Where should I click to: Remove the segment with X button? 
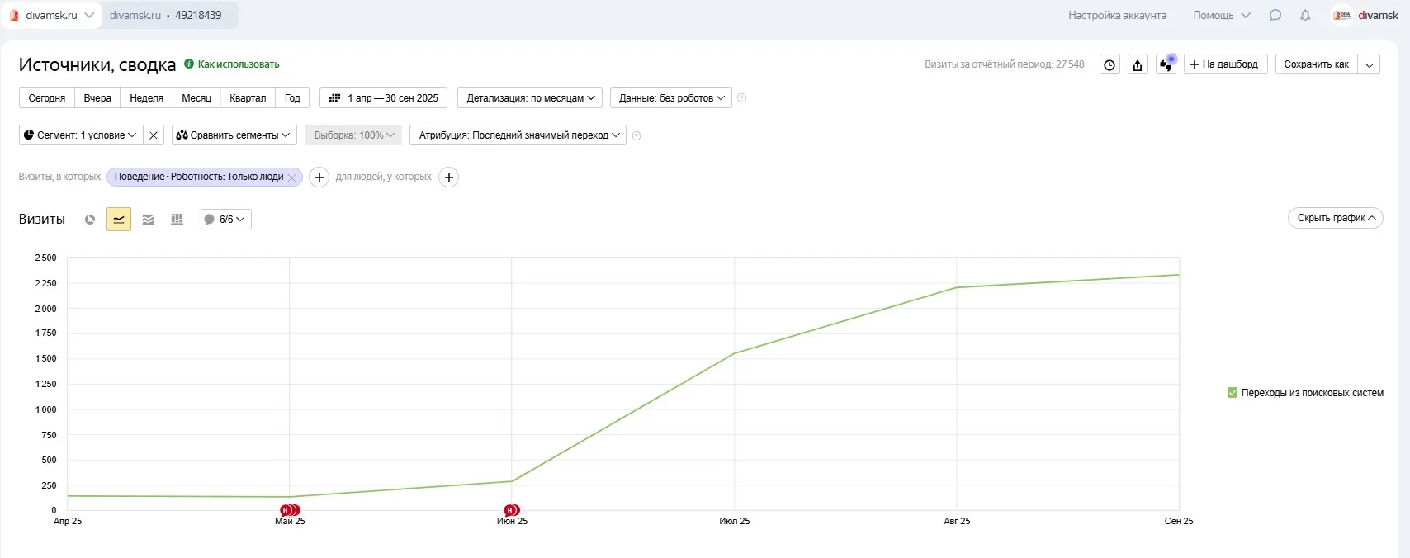pos(154,135)
